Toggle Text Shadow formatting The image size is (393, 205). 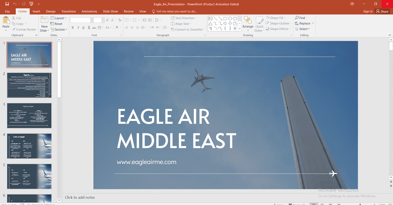(89, 28)
